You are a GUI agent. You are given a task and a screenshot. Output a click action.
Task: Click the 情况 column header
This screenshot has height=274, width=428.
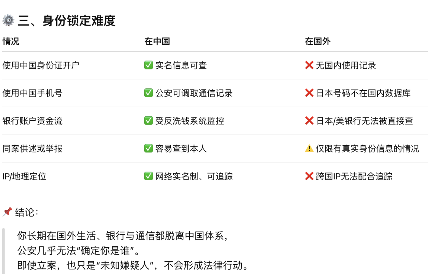pos(11,41)
